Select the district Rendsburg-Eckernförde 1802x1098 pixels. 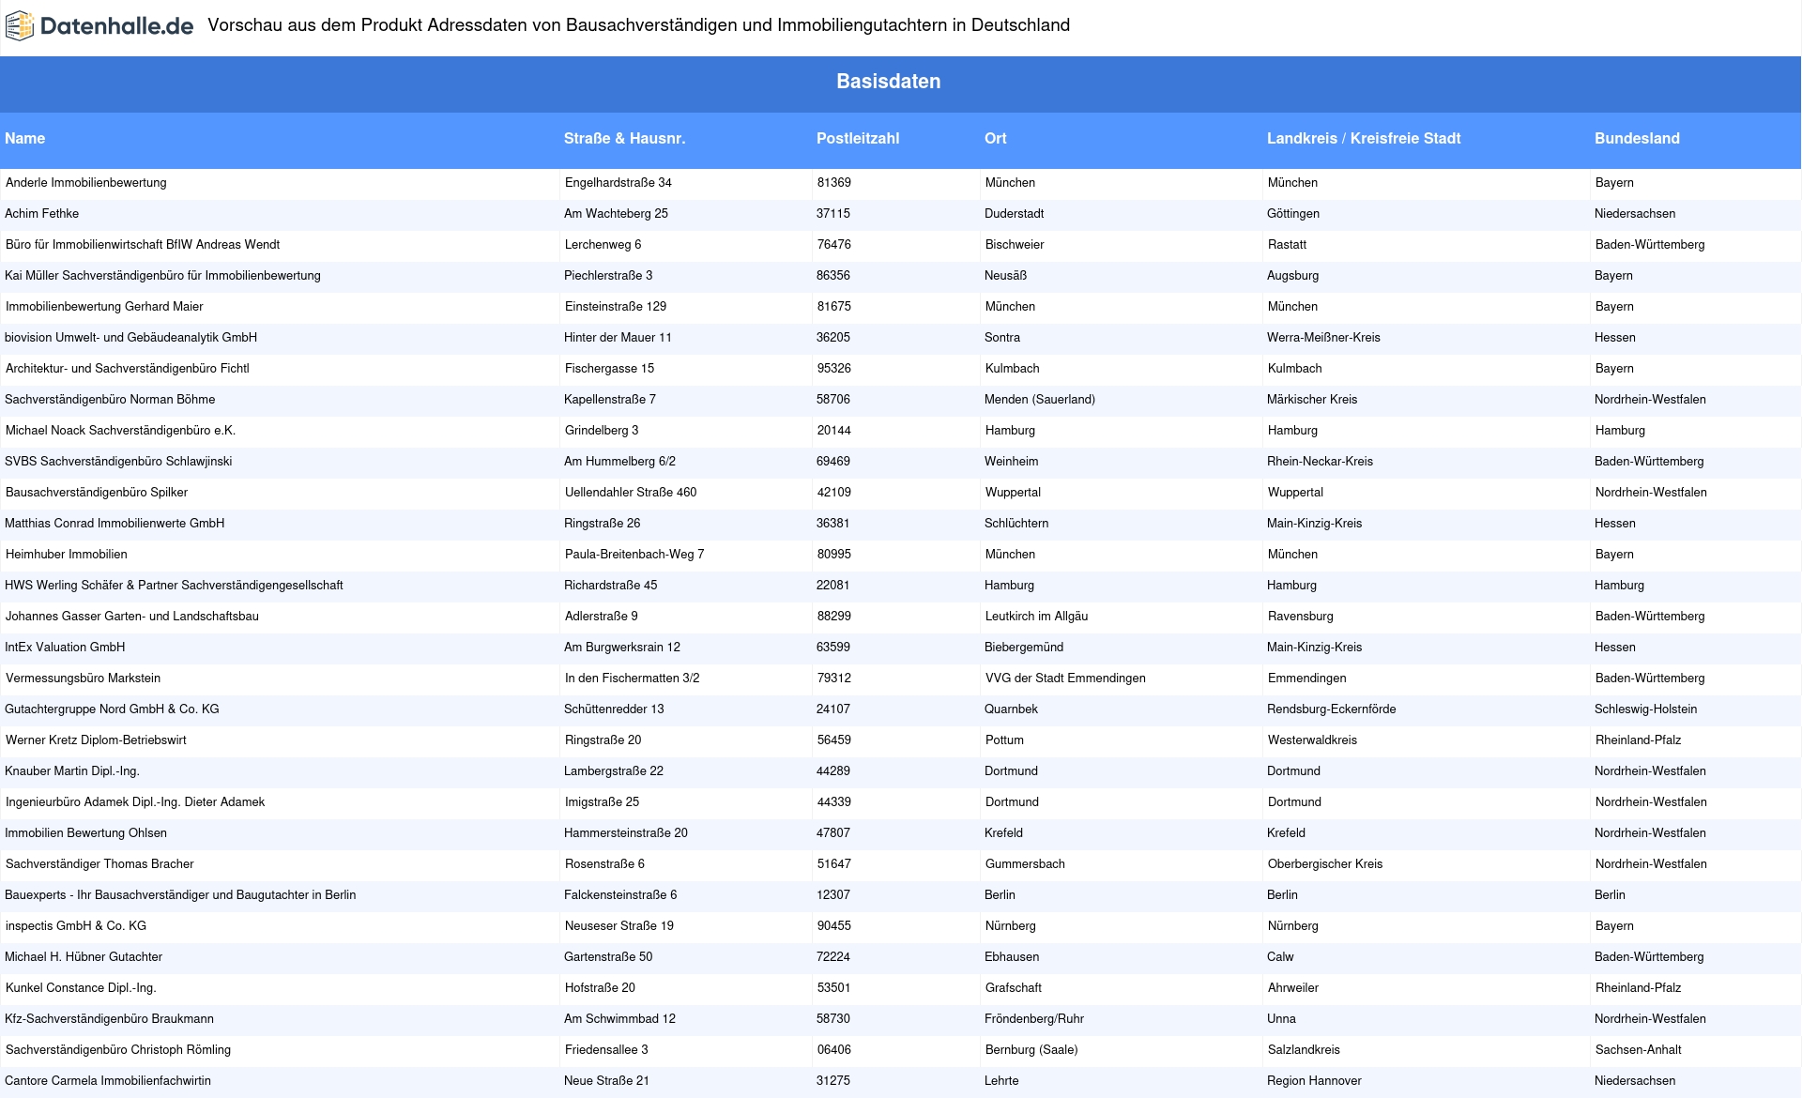tap(1331, 709)
